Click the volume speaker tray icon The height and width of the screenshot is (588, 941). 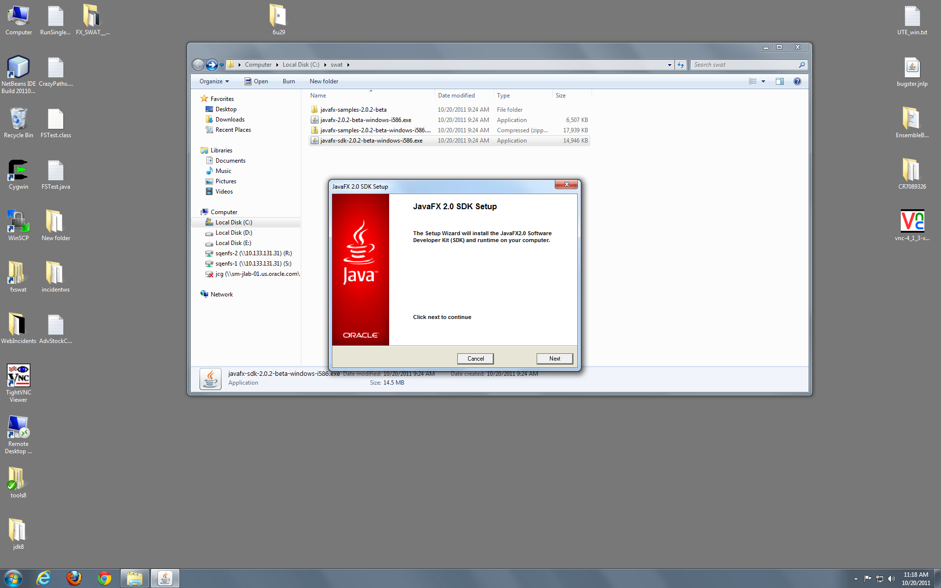pyautogui.click(x=891, y=579)
